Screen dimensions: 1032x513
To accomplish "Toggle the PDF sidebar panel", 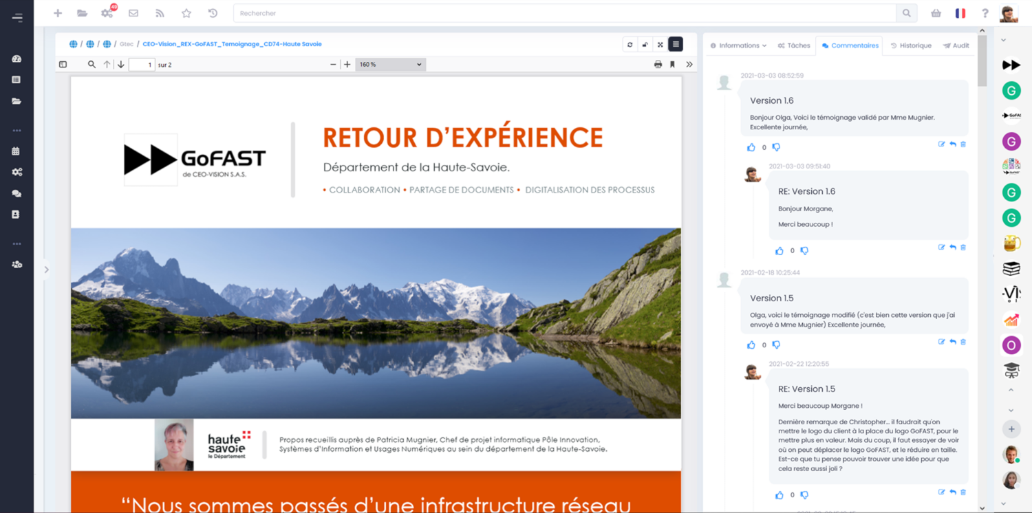I will coord(63,65).
